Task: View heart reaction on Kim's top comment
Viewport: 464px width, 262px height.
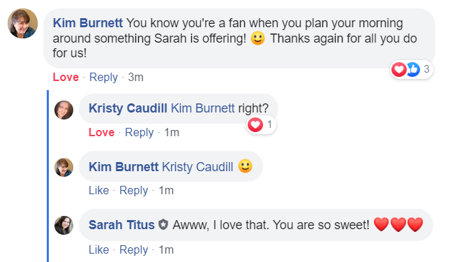Action: coord(398,69)
